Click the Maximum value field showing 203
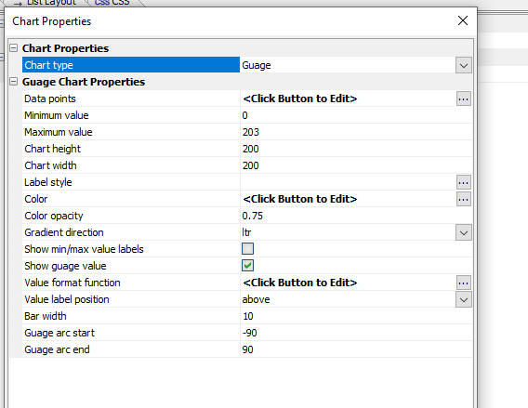The width and height of the screenshot is (528, 408). coord(356,132)
